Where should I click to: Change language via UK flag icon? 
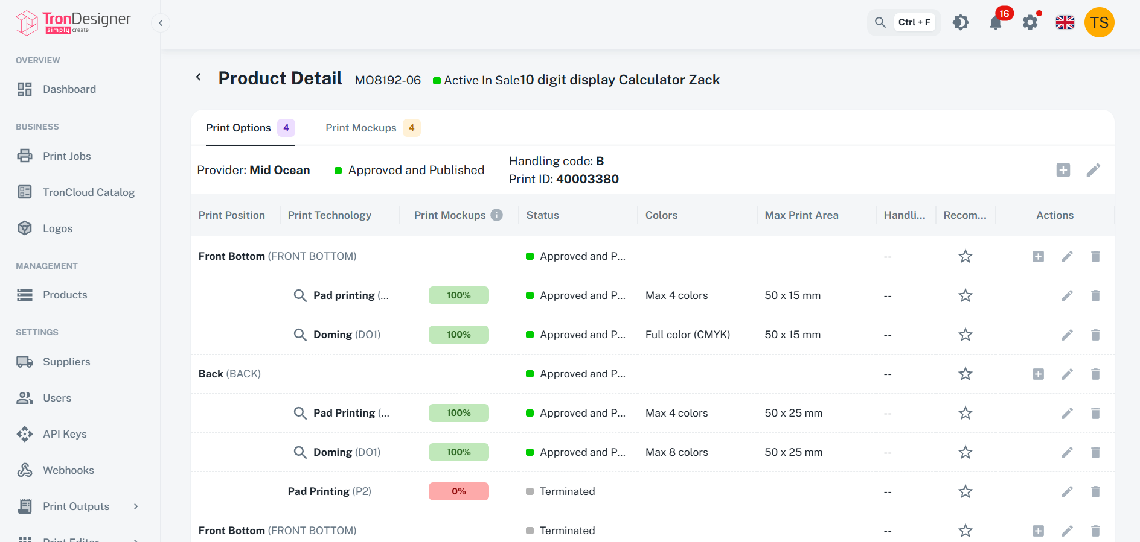click(1065, 22)
